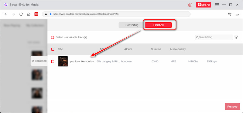Click the lock icon in address bar
This screenshot has height=113, width=243.
pyautogui.click(x=46, y=14)
